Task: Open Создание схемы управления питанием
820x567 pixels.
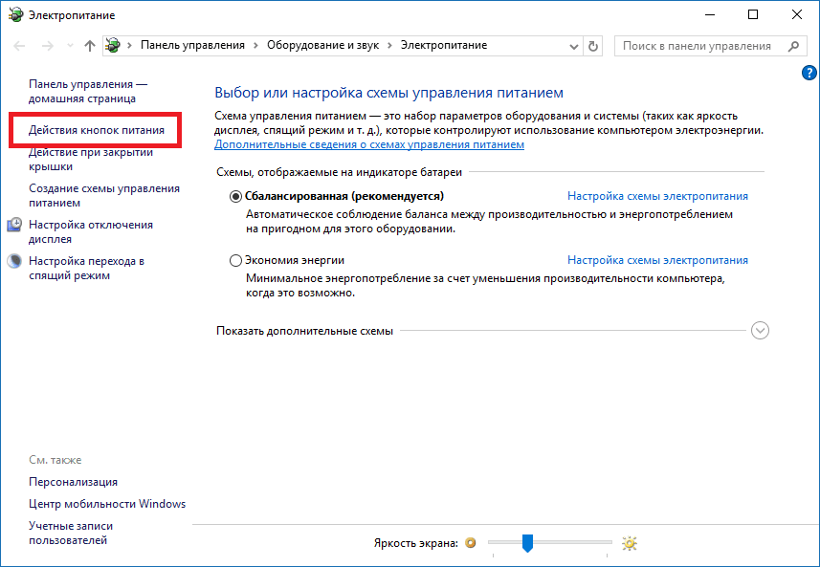Action: [x=104, y=195]
